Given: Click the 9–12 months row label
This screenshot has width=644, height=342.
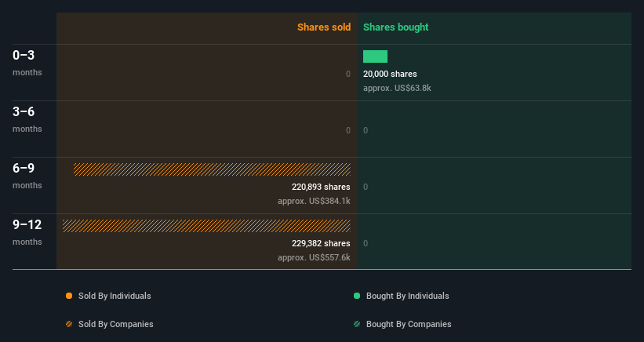Looking at the screenshot, I should 27,232.
